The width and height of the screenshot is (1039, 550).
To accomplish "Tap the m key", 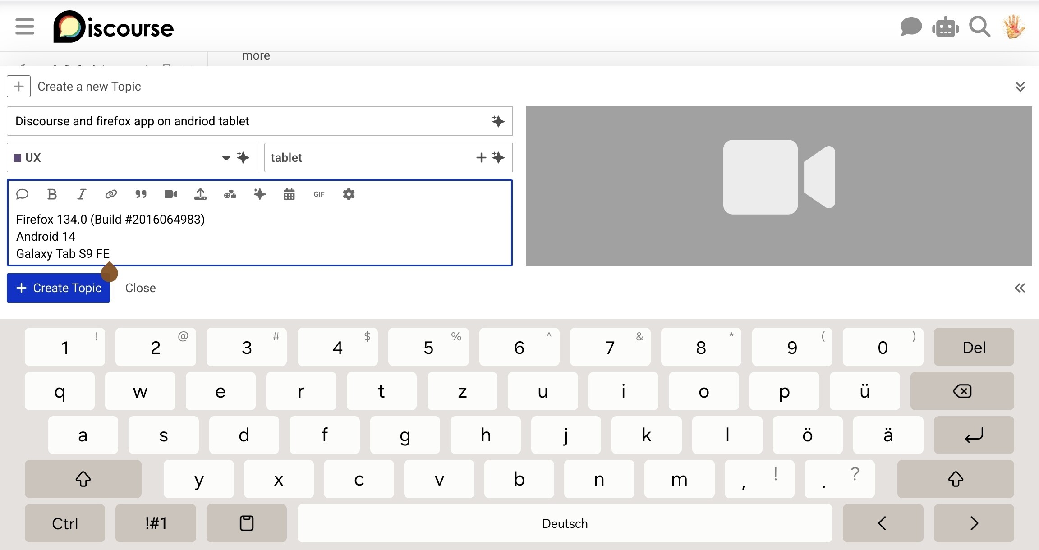I will tap(679, 479).
